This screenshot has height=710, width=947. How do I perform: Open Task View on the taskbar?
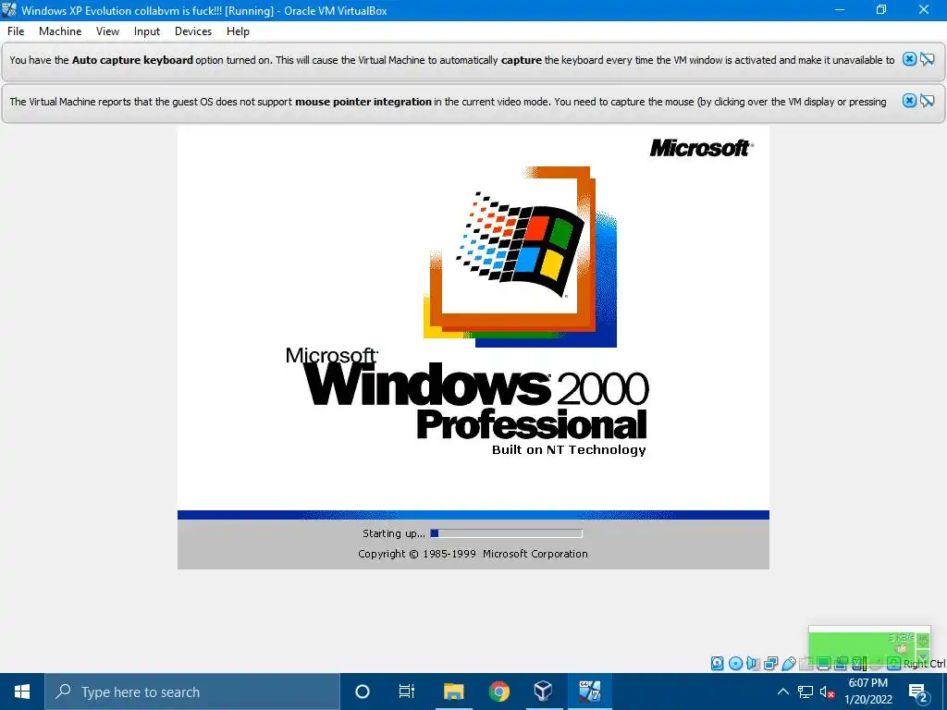[407, 692]
